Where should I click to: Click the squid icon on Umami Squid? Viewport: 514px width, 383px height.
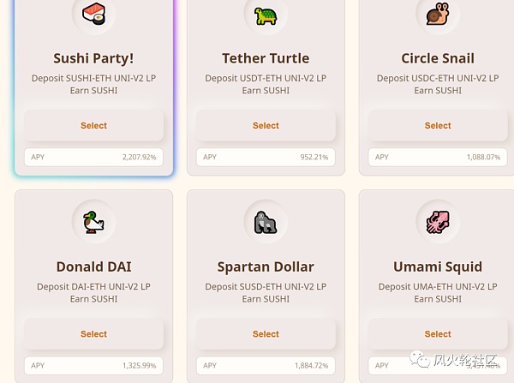[x=438, y=222]
